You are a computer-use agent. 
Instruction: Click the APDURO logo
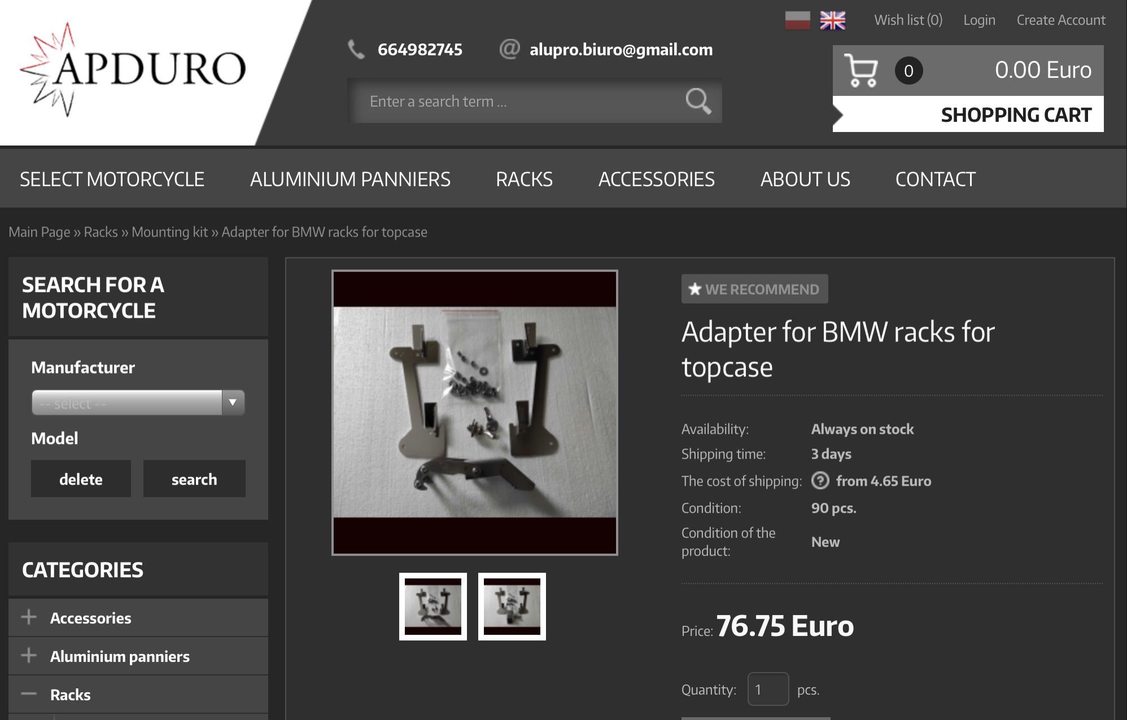click(x=133, y=69)
